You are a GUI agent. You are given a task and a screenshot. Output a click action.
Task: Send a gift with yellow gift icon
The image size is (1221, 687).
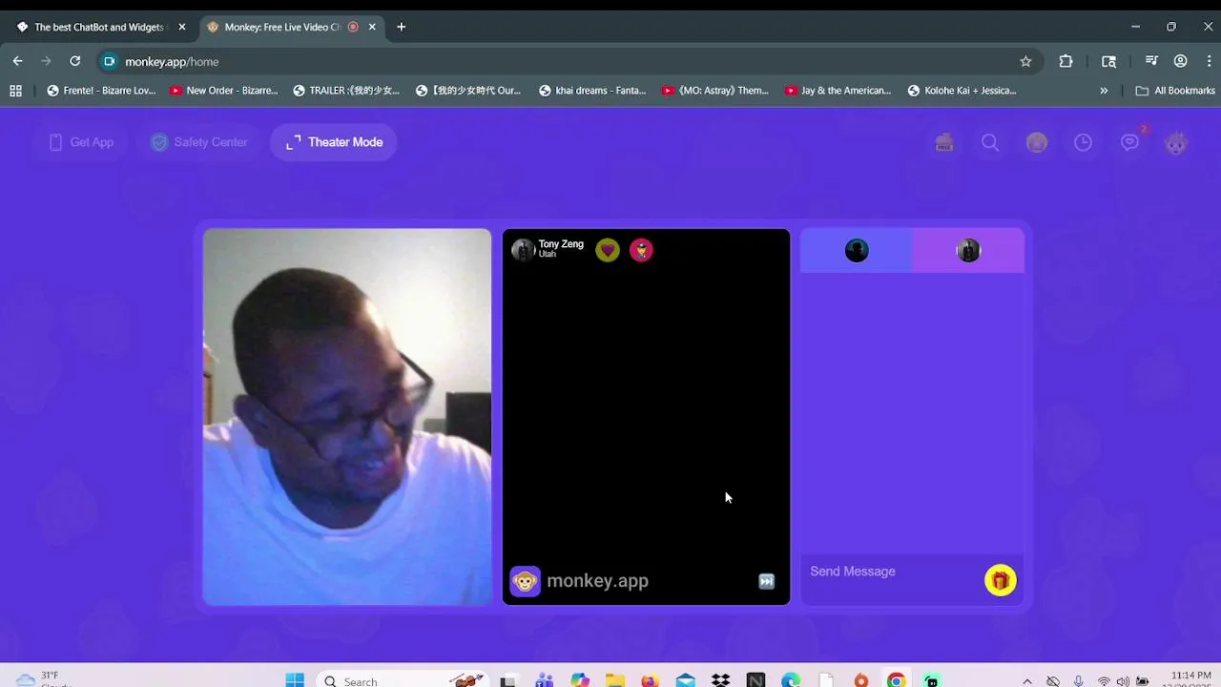click(1000, 580)
